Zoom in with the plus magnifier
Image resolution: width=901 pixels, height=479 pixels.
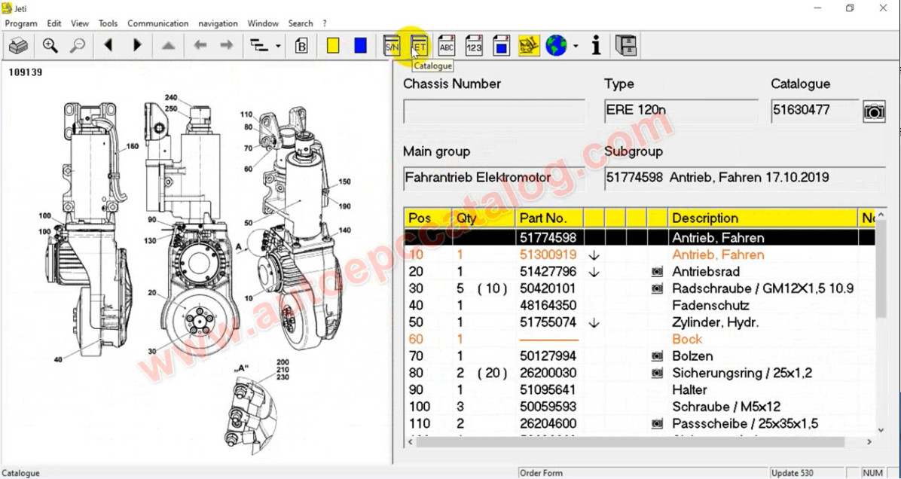pos(50,45)
